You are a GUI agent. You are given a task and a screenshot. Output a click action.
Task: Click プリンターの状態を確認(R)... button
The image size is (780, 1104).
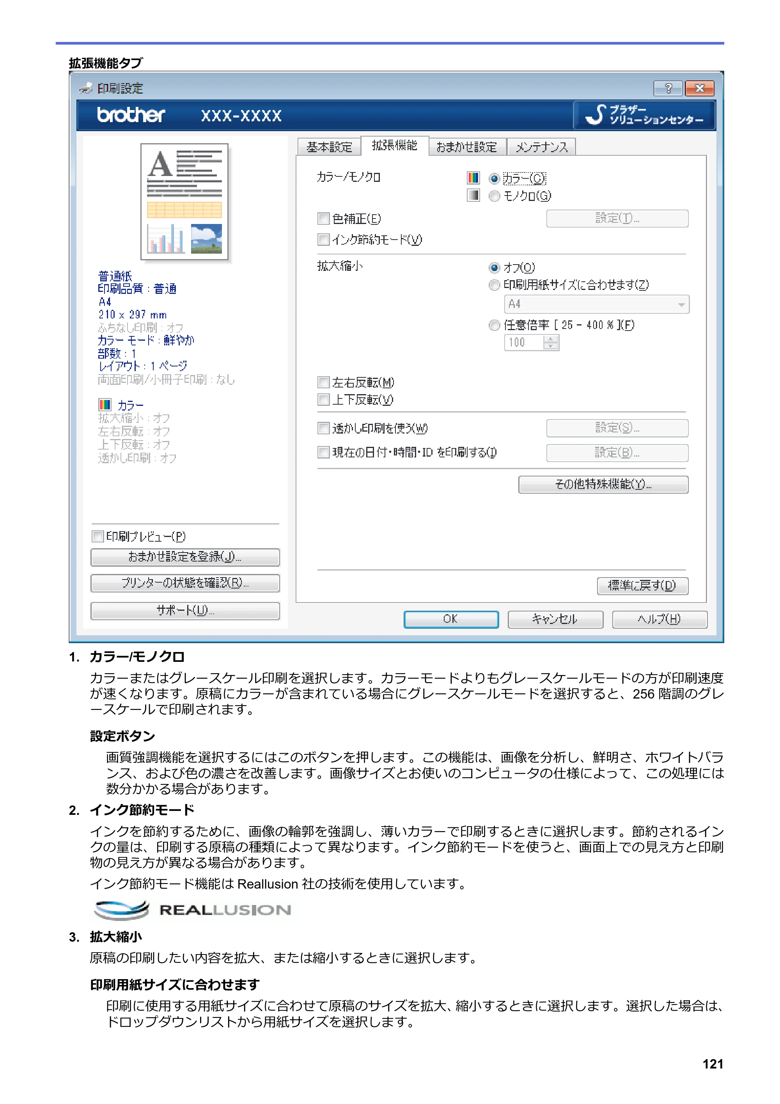pyautogui.click(x=185, y=583)
